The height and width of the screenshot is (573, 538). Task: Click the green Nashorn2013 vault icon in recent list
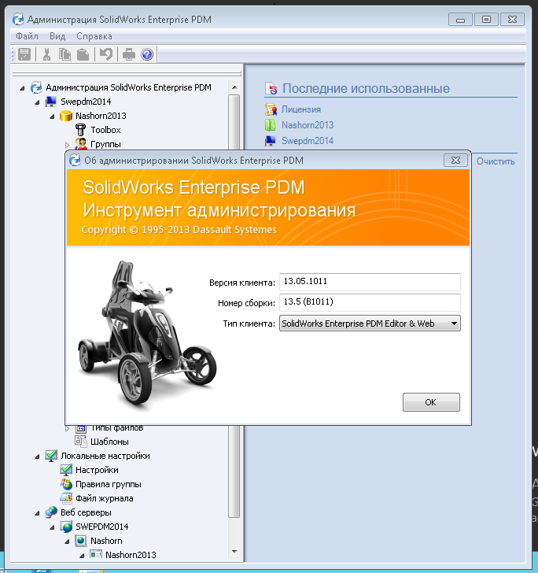[271, 125]
